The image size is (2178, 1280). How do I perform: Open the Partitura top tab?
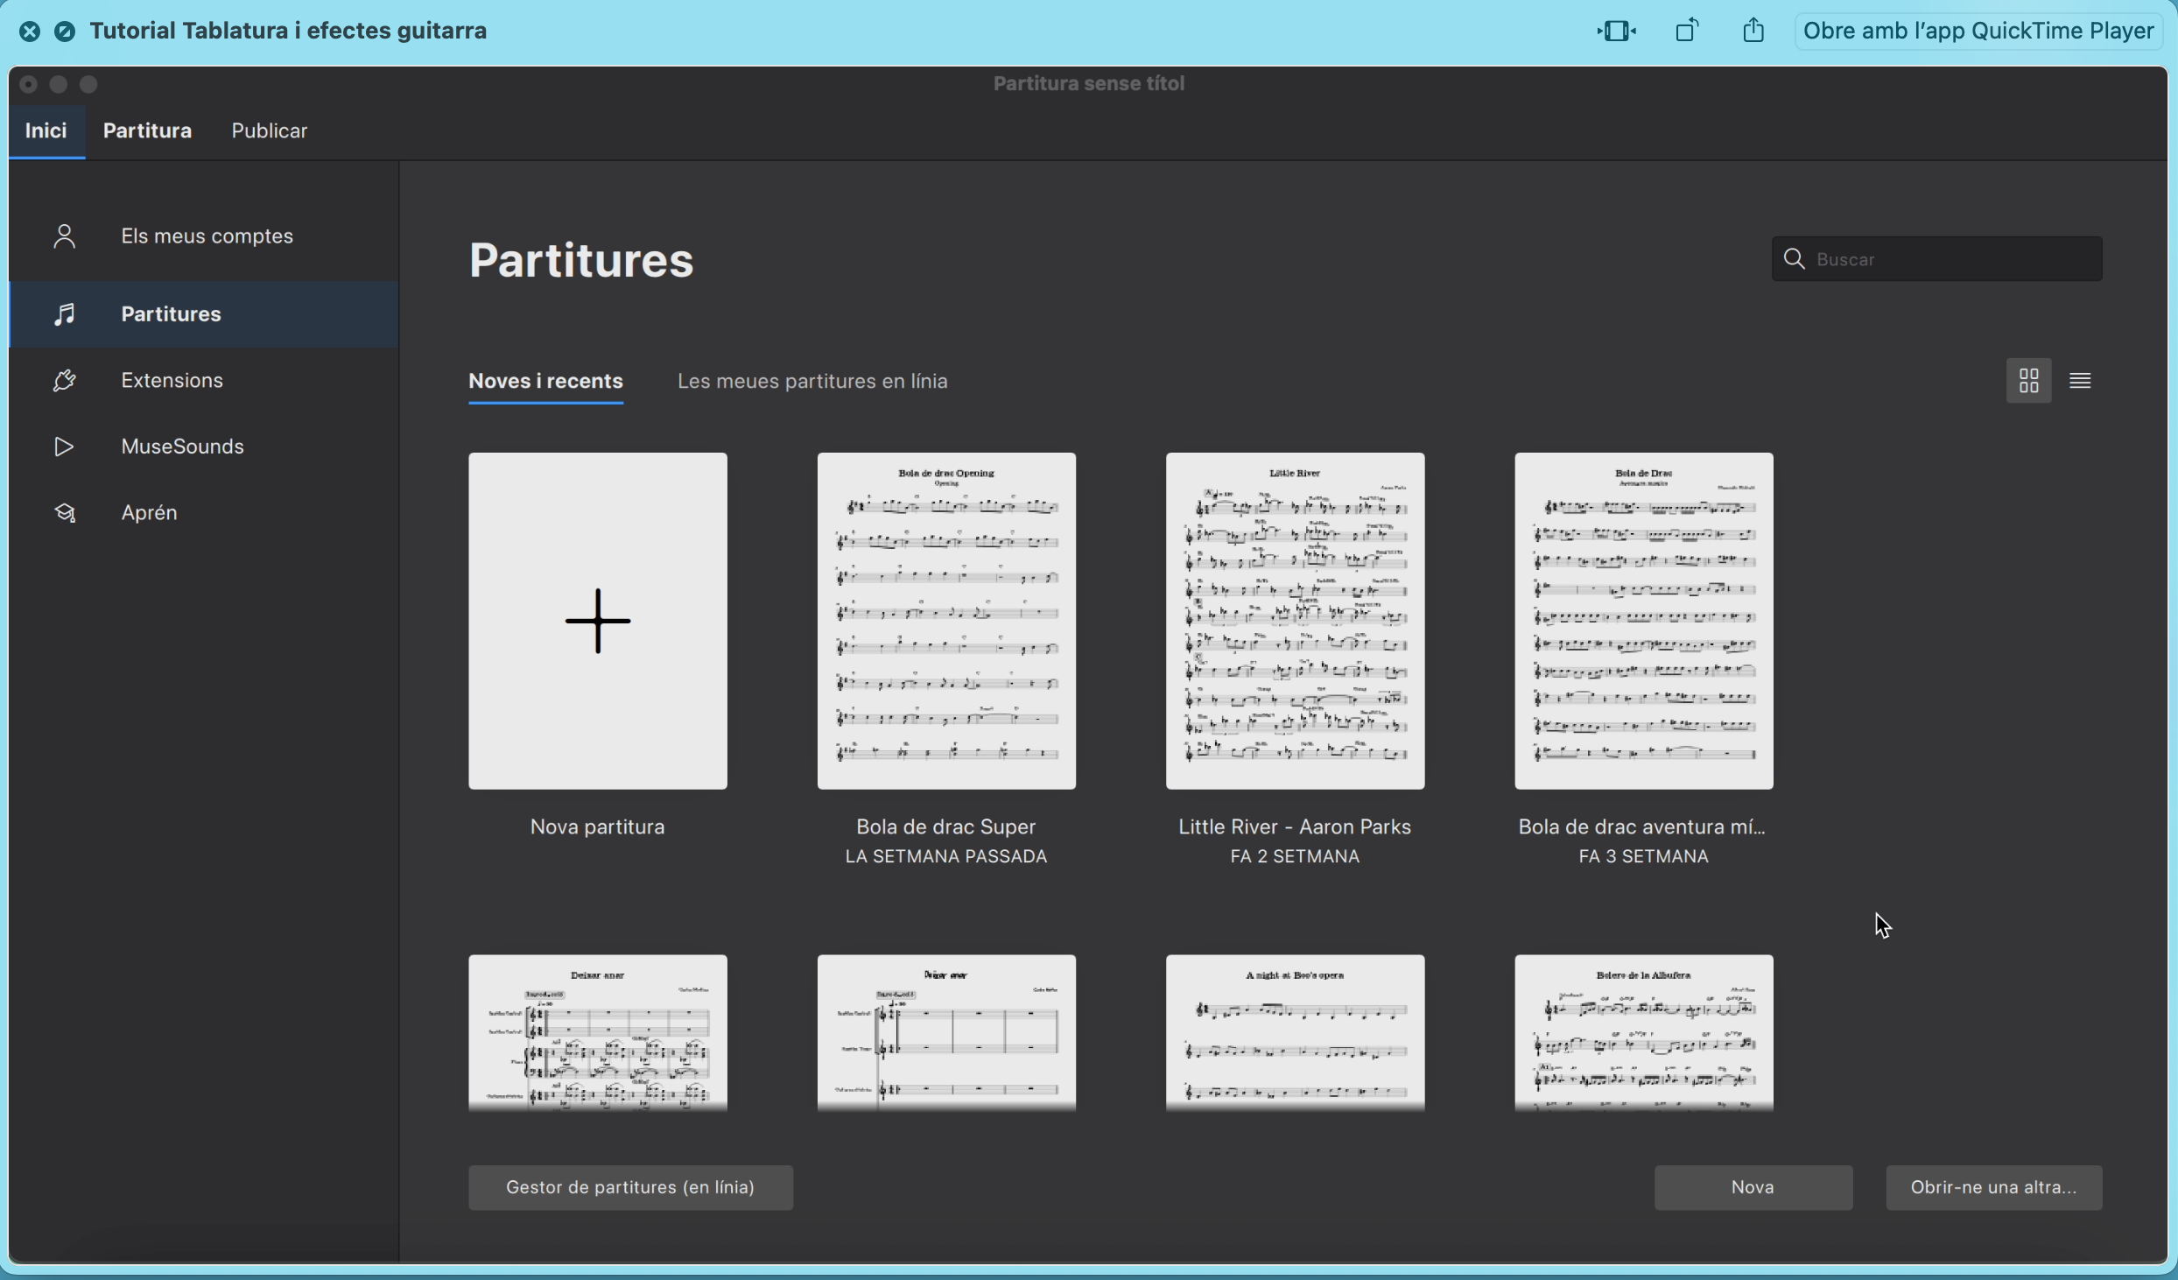(x=147, y=131)
